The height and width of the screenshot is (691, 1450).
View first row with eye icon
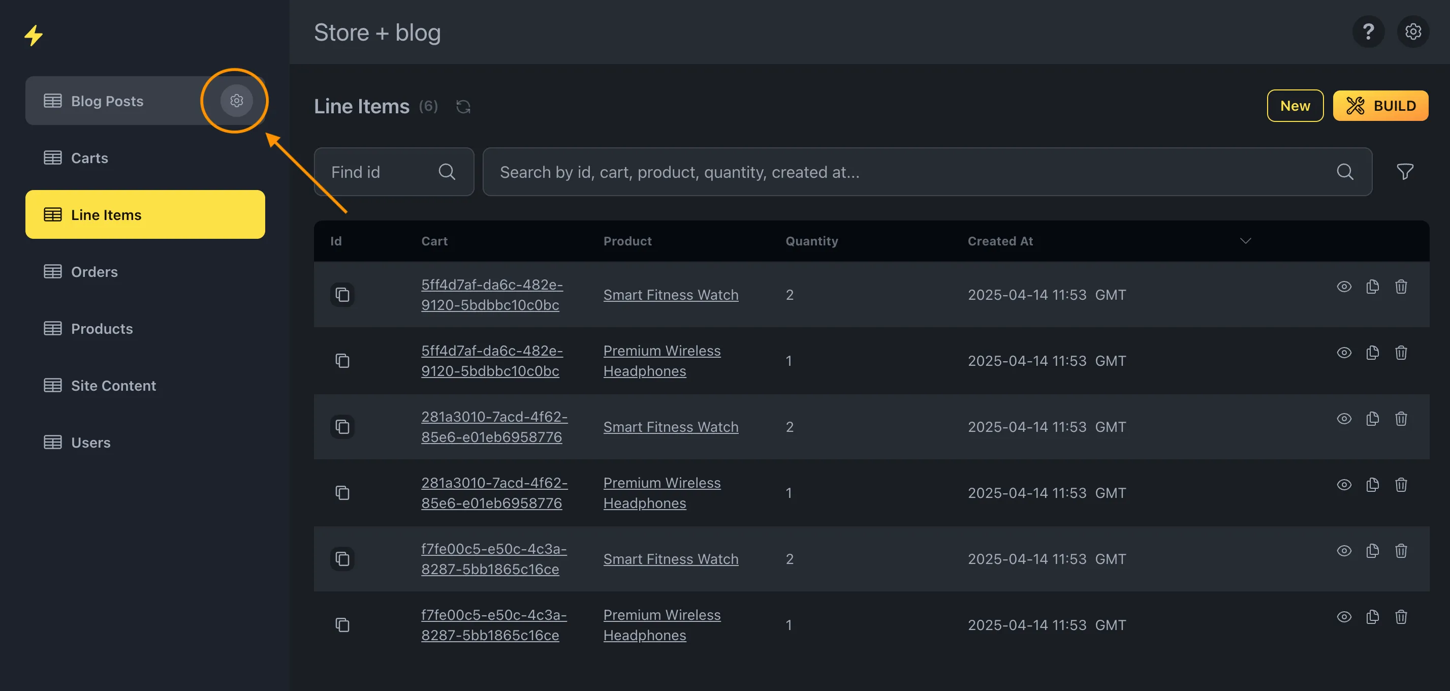pyautogui.click(x=1344, y=287)
